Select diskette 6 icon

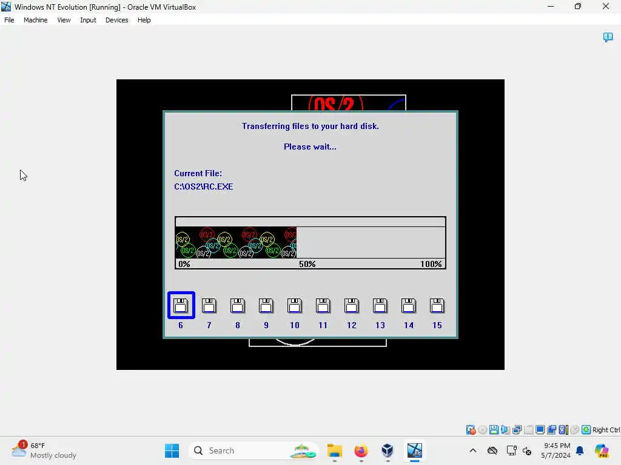(x=181, y=305)
